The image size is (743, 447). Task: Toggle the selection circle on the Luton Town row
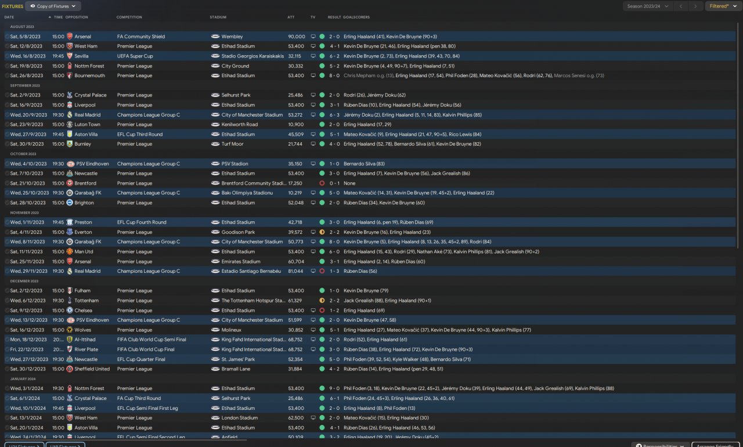[x=7, y=124]
